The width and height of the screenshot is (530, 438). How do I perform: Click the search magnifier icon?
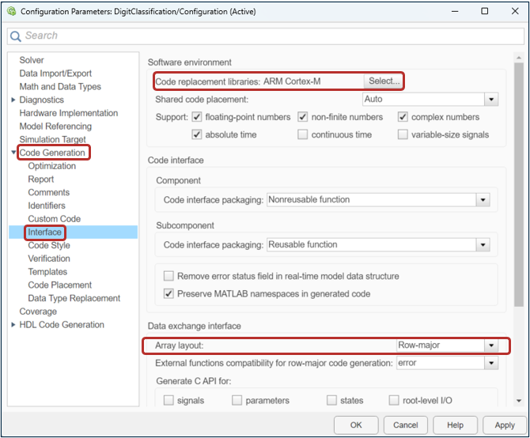(16, 36)
